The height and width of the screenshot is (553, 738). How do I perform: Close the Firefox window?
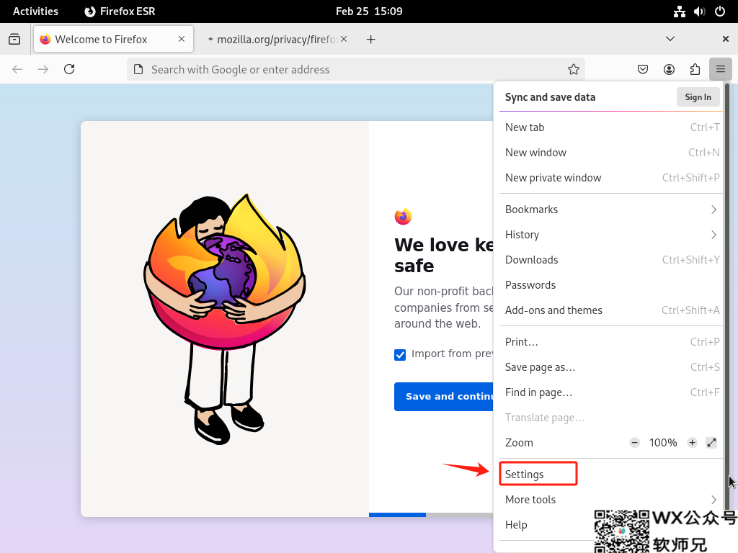[725, 39]
